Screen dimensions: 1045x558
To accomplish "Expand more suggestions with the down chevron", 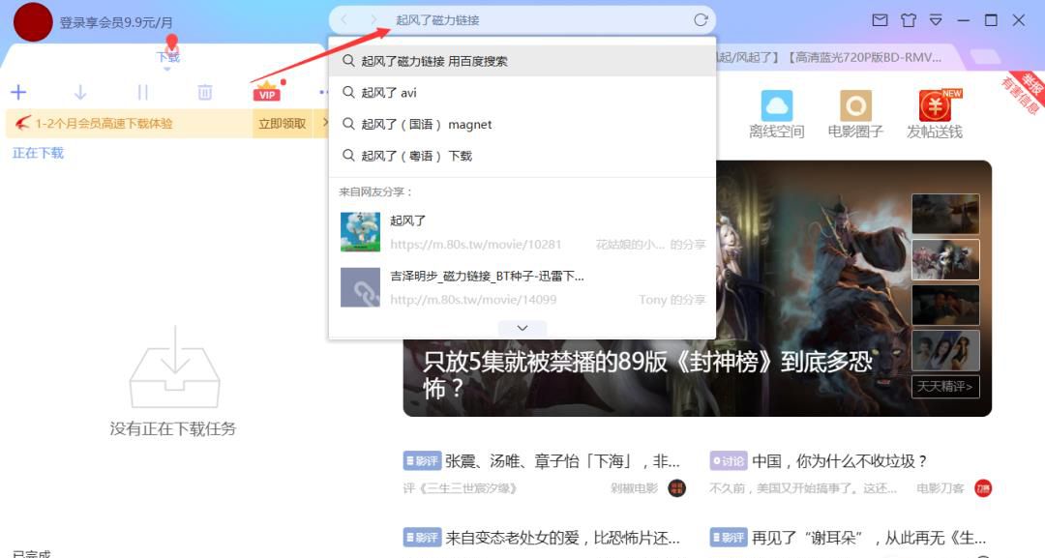I will 522,328.
